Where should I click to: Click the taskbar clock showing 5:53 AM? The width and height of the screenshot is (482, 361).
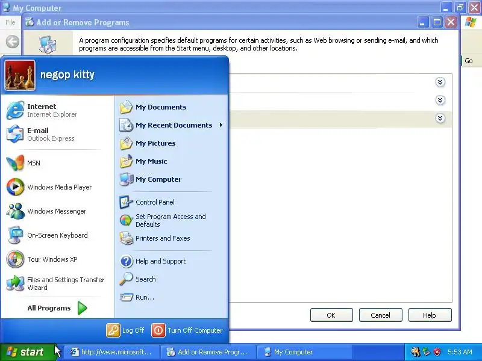(x=460, y=352)
